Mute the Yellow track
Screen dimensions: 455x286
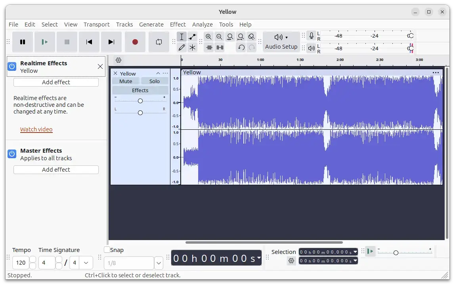[126, 81]
